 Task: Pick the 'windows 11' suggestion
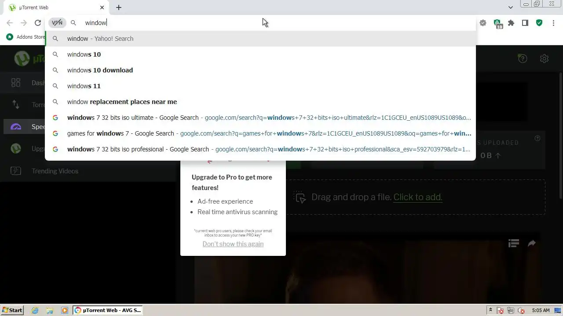[260, 86]
